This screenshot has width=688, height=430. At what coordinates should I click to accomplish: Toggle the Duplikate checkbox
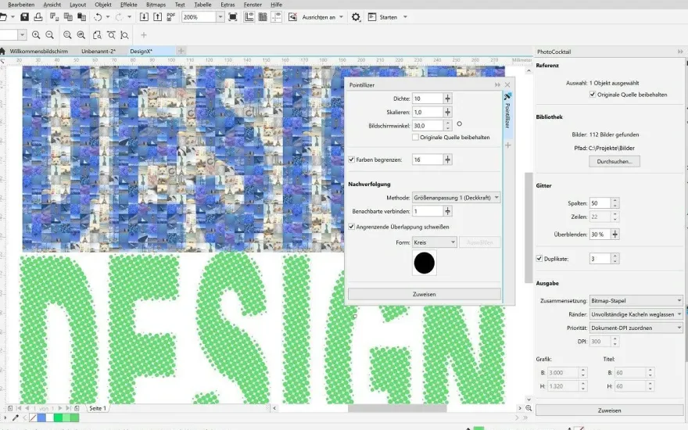point(539,259)
